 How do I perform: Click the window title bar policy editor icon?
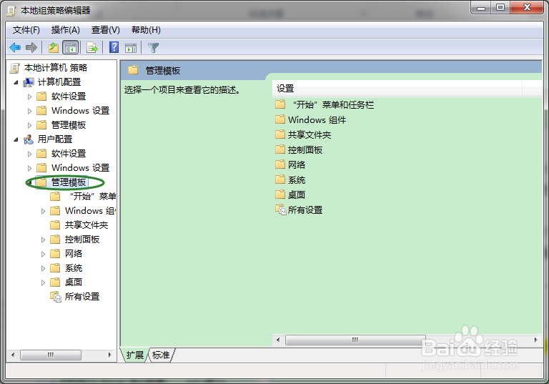coord(11,11)
